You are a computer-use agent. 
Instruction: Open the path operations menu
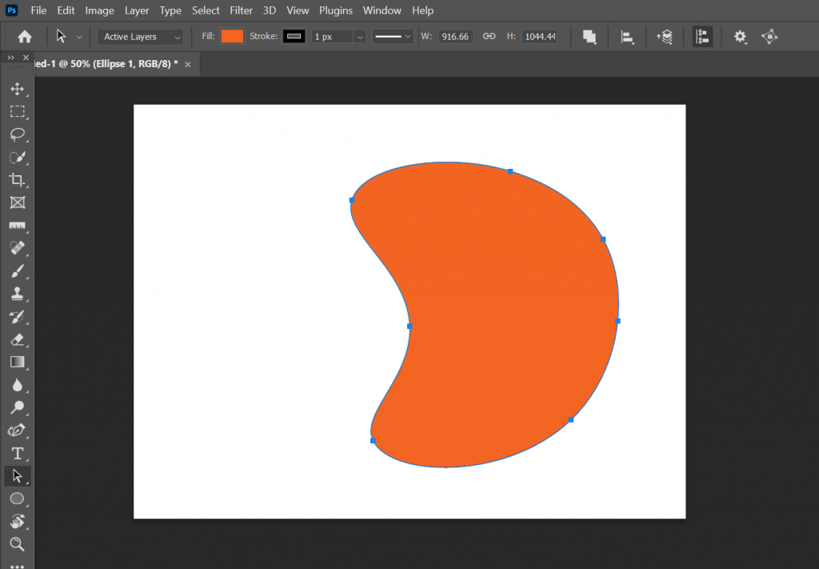pyautogui.click(x=589, y=36)
